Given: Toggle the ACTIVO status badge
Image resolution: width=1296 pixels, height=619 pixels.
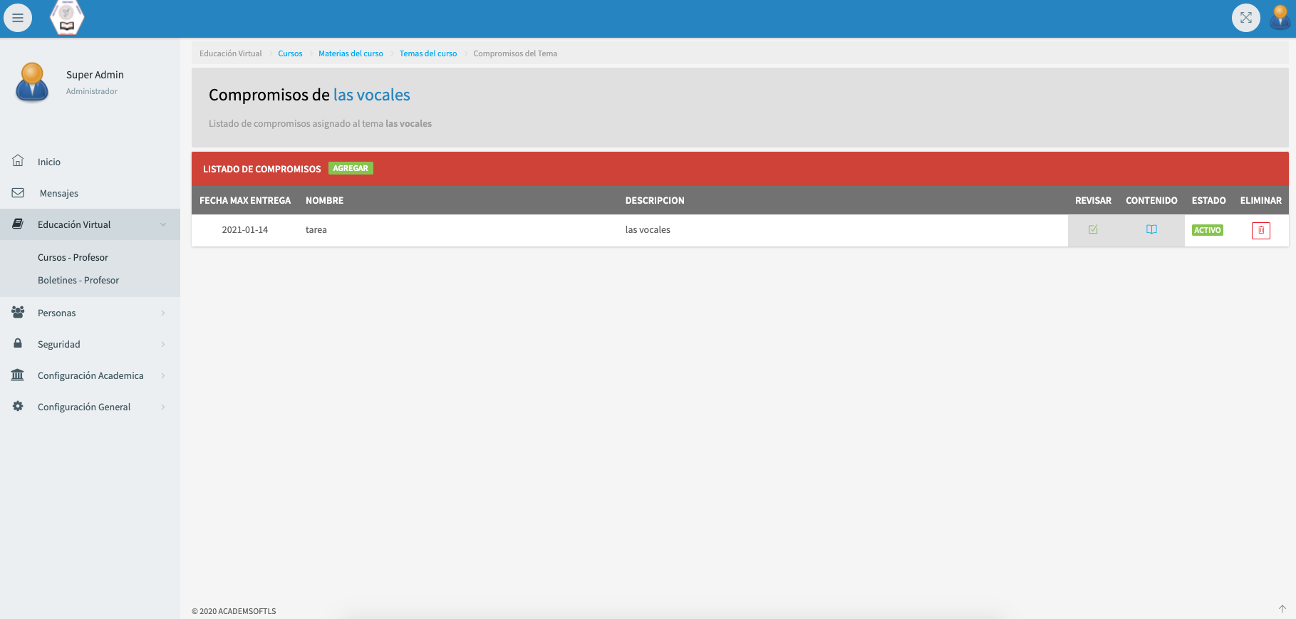Looking at the screenshot, I should 1207,230.
